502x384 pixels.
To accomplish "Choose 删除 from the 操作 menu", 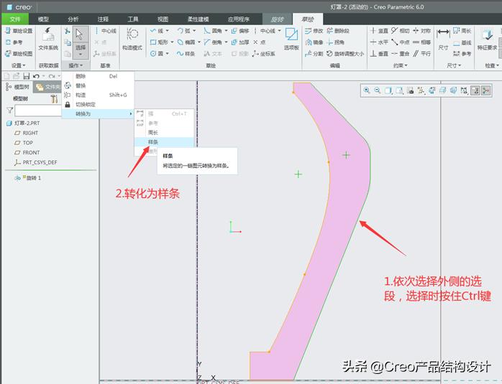I will [x=98, y=76].
